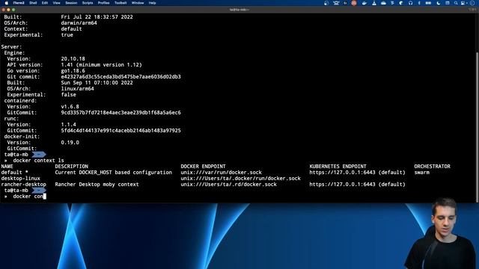Toggle the Do Not Disturb moon icon

coord(438,3)
